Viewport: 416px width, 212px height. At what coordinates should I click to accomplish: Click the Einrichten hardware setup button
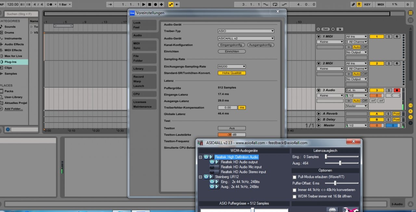coord(231,52)
